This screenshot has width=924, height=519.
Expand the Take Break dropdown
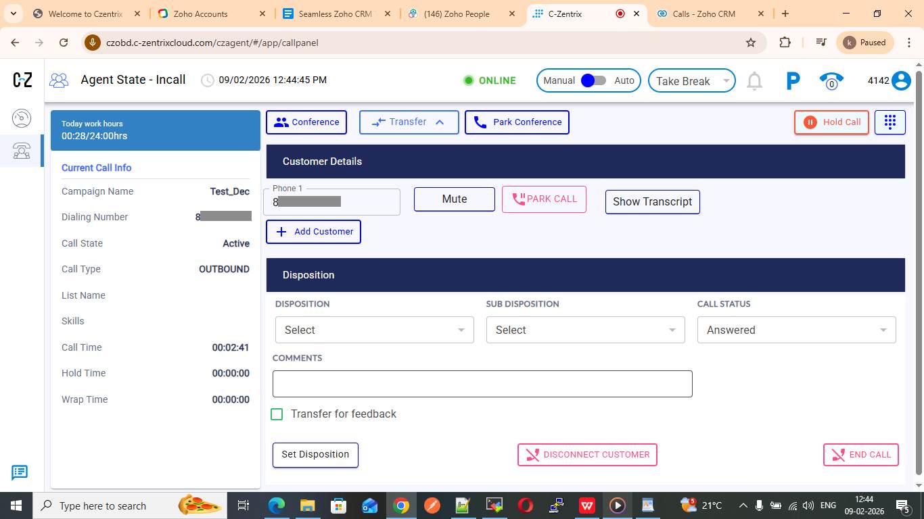pos(691,81)
